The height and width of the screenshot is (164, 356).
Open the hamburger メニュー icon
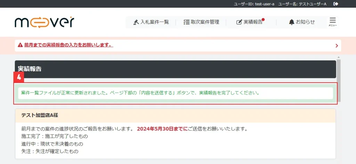333,21
